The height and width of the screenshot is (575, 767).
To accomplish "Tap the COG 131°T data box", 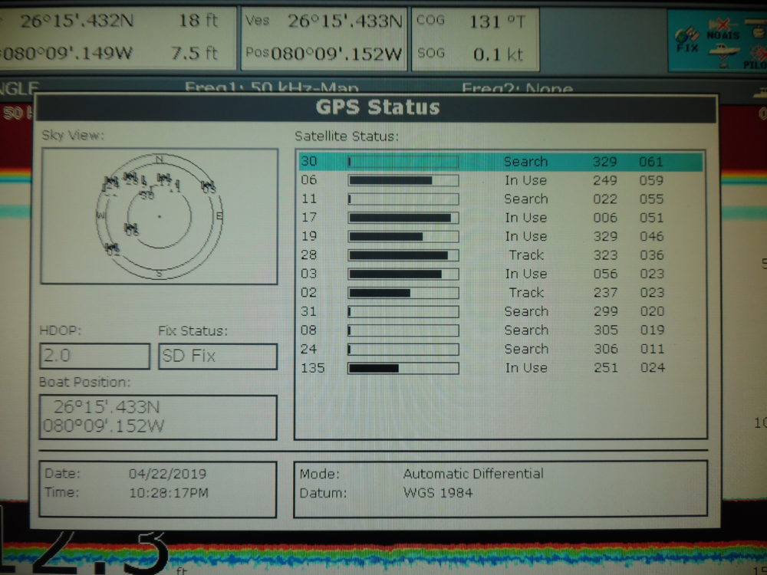I will coord(475,38).
